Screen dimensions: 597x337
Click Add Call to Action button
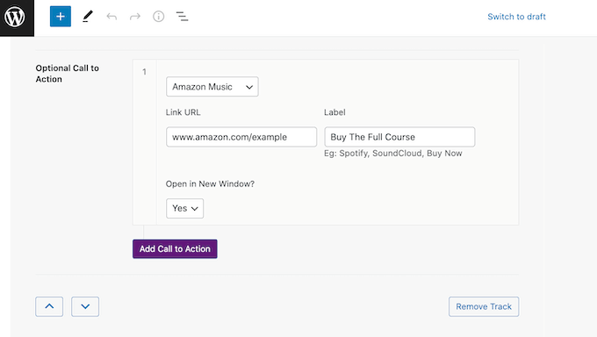[x=175, y=248]
